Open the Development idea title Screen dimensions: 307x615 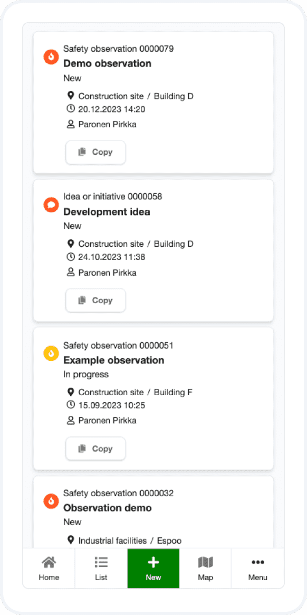[x=107, y=212]
